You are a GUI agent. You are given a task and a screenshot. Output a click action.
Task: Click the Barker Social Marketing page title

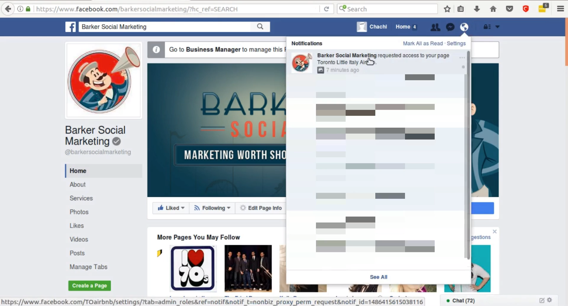[95, 135]
